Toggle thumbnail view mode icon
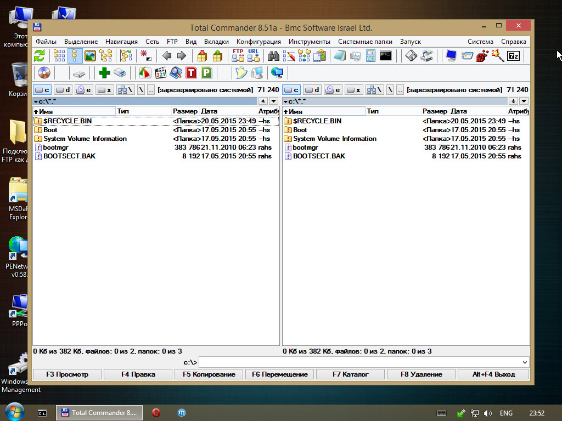Viewport: 562px width, 421px height. (90, 55)
